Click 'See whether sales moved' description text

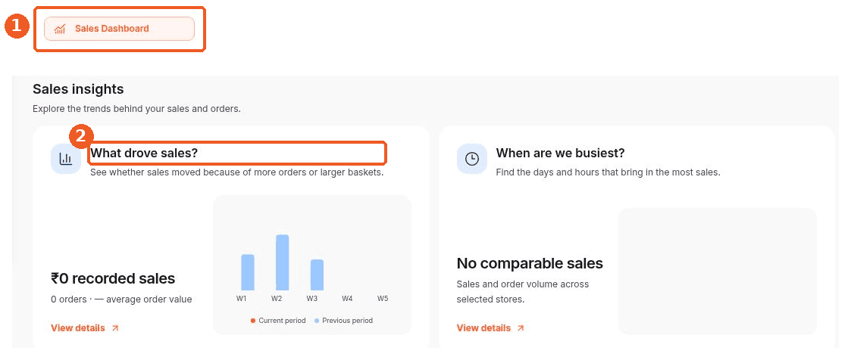237,172
